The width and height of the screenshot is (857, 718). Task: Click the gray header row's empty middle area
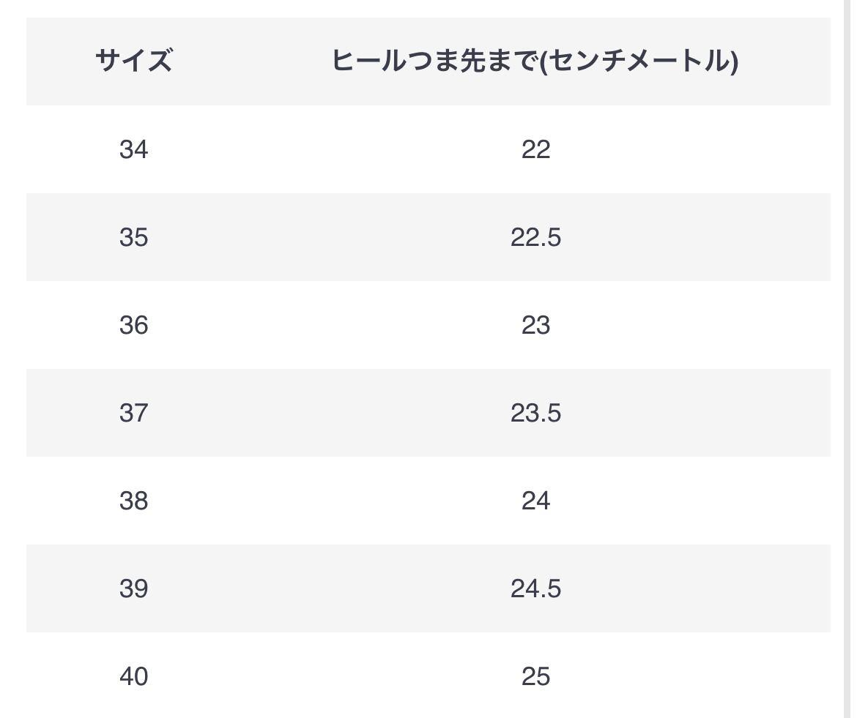[249, 61]
